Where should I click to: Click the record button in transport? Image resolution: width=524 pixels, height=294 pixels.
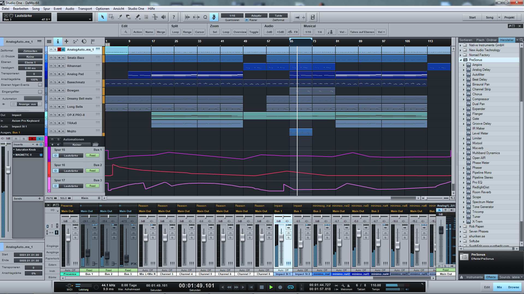280,287
